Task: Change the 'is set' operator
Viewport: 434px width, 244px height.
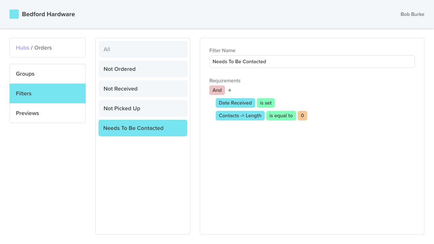Action: (x=266, y=103)
